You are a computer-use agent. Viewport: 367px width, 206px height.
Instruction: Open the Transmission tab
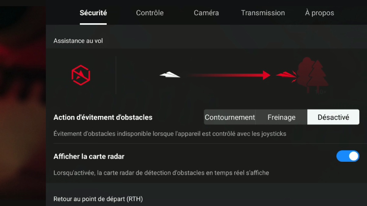point(263,13)
